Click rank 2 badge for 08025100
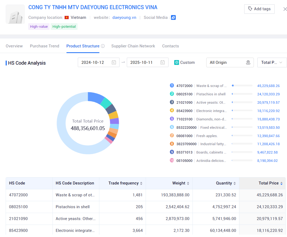This screenshot has width=287, height=237. coord(172,94)
